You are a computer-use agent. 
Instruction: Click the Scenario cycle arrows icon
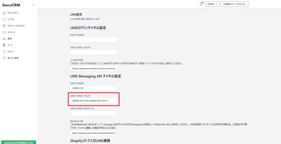(4, 19)
